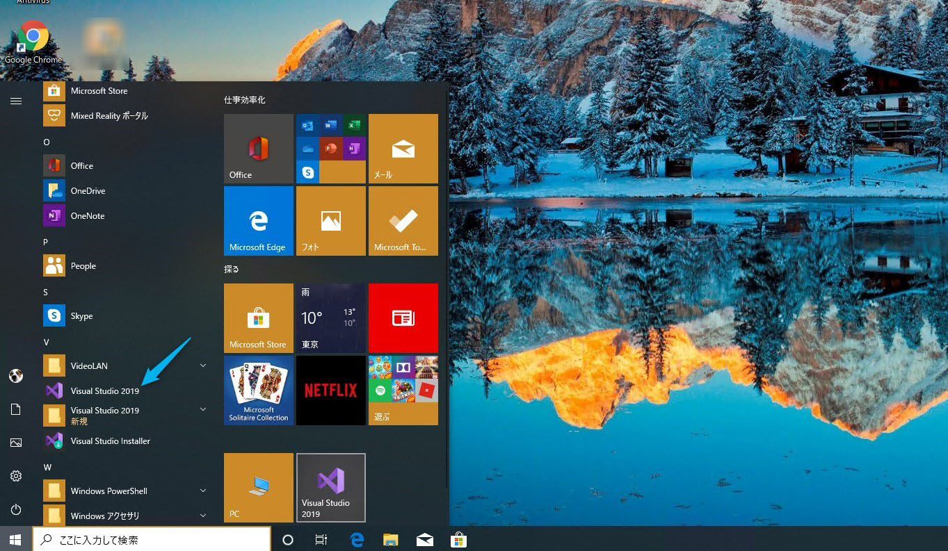Screen dimensions: 948x551
Task: Open Settings gear in Start sidebar
Action: point(16,476)
